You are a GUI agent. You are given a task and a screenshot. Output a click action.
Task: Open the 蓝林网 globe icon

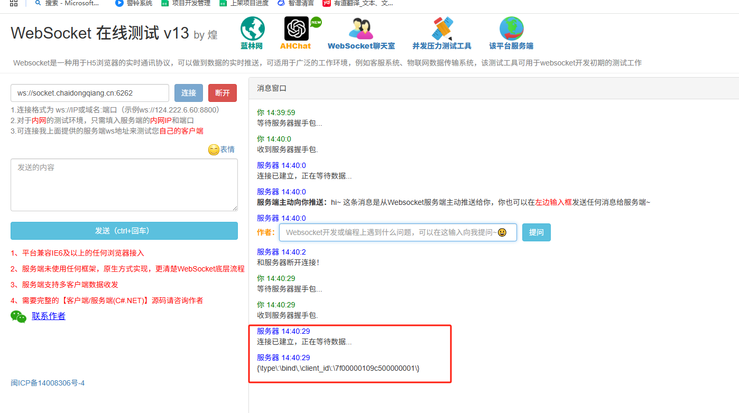coord(252,28)
